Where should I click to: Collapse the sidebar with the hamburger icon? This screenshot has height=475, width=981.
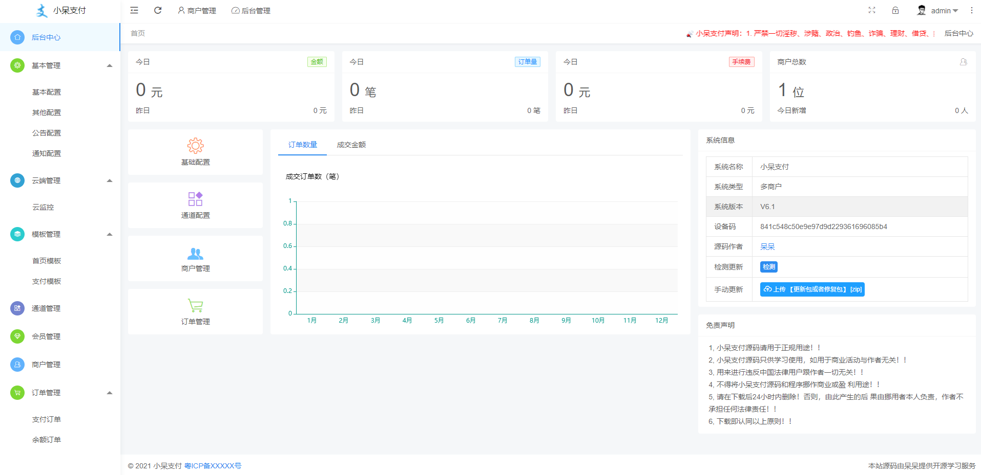tap(134, 10)
